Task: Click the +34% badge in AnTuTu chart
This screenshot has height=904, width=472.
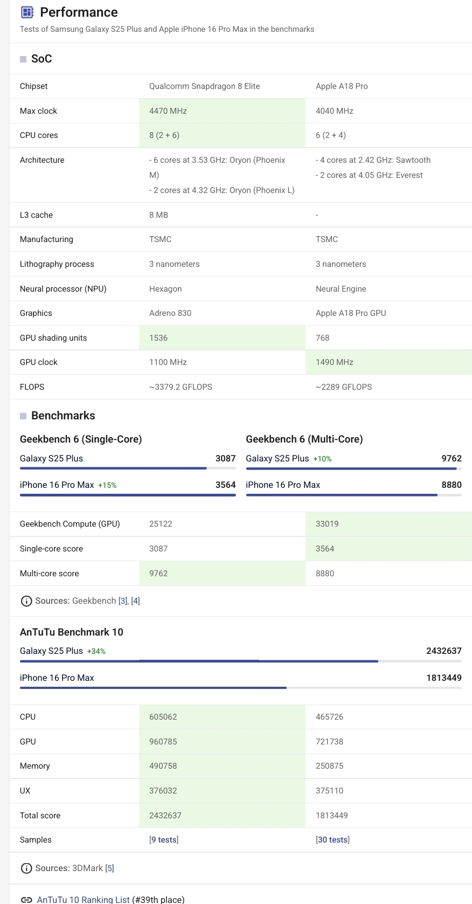Action: (x=96, y=651)
